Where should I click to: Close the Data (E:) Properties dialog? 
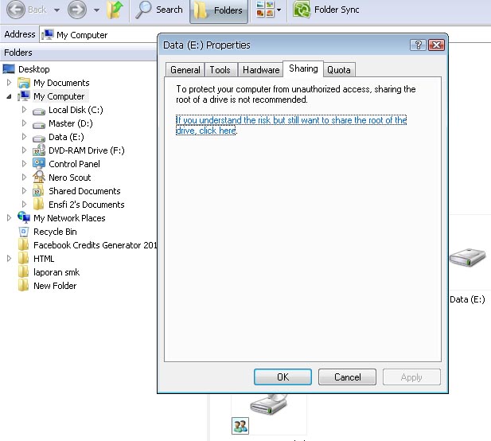click(436, 45)
